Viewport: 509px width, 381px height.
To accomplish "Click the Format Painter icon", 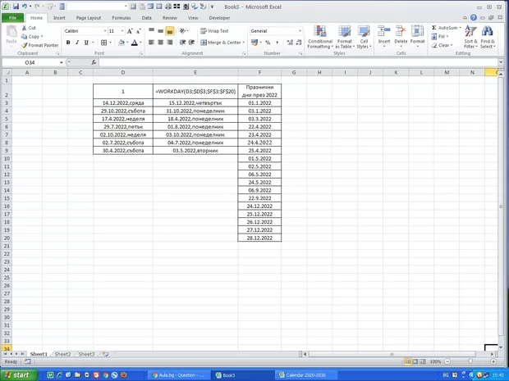I will [x=24, y=45].
